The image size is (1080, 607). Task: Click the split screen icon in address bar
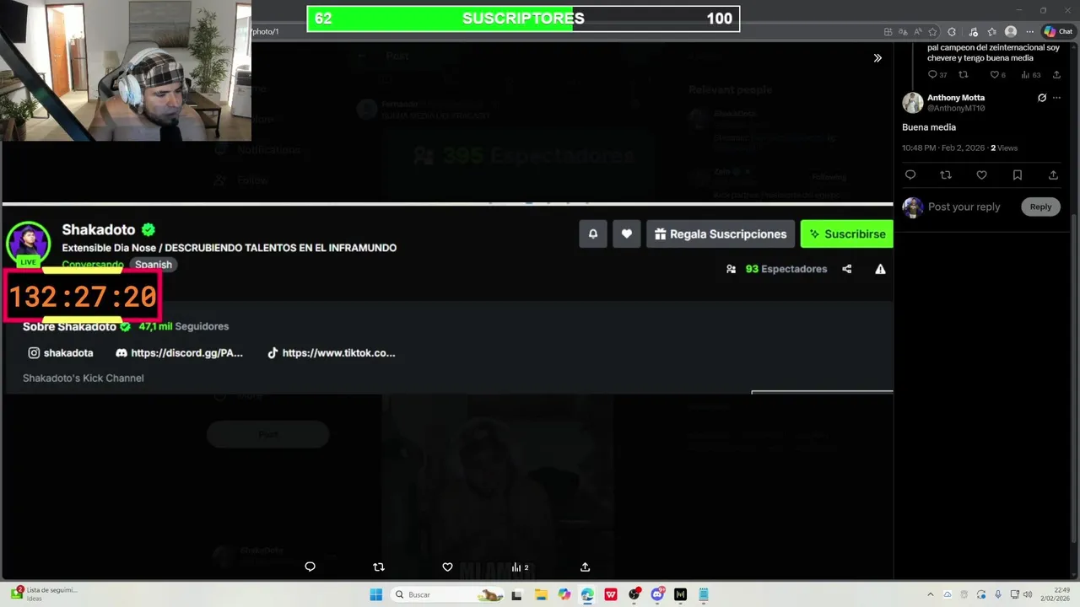click(888, 31)
